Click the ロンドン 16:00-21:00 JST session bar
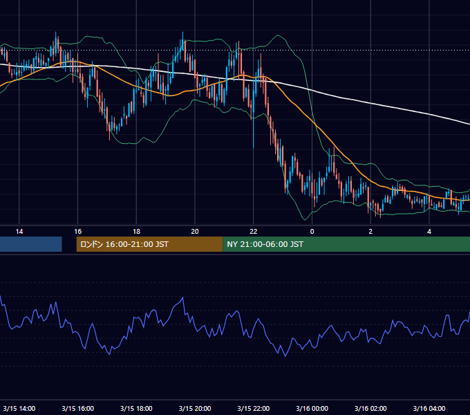The height and width of the screenshot is (415, 470). point(149,244)
